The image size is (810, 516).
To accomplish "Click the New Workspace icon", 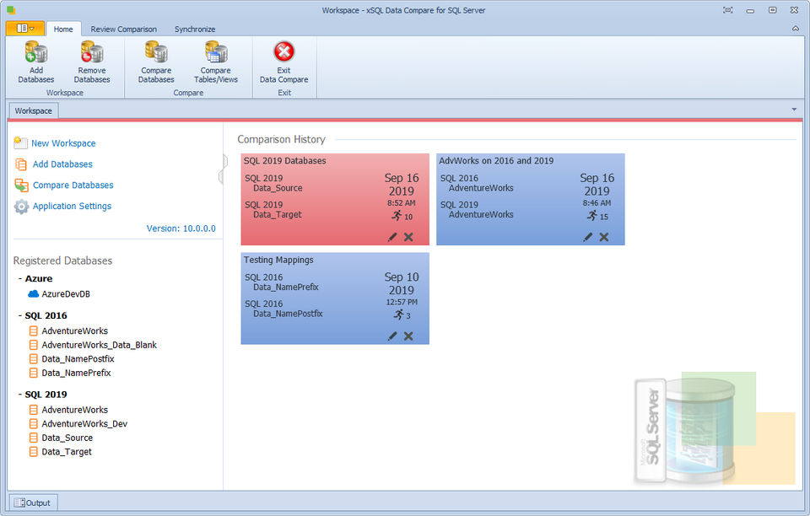I will 20,142.
